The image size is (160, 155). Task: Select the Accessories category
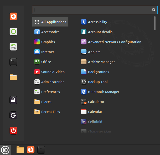50,32
